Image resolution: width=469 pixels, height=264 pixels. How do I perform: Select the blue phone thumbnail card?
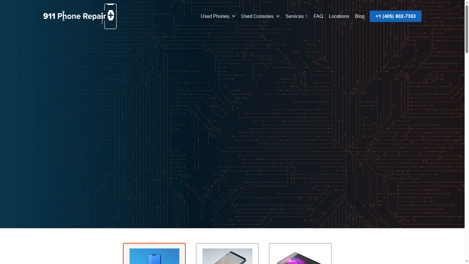[154, 254]
